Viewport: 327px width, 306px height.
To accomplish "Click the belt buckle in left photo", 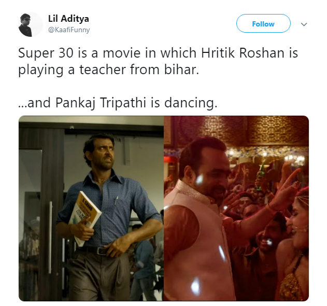I will pyautogui.click(x=102, y=251).
